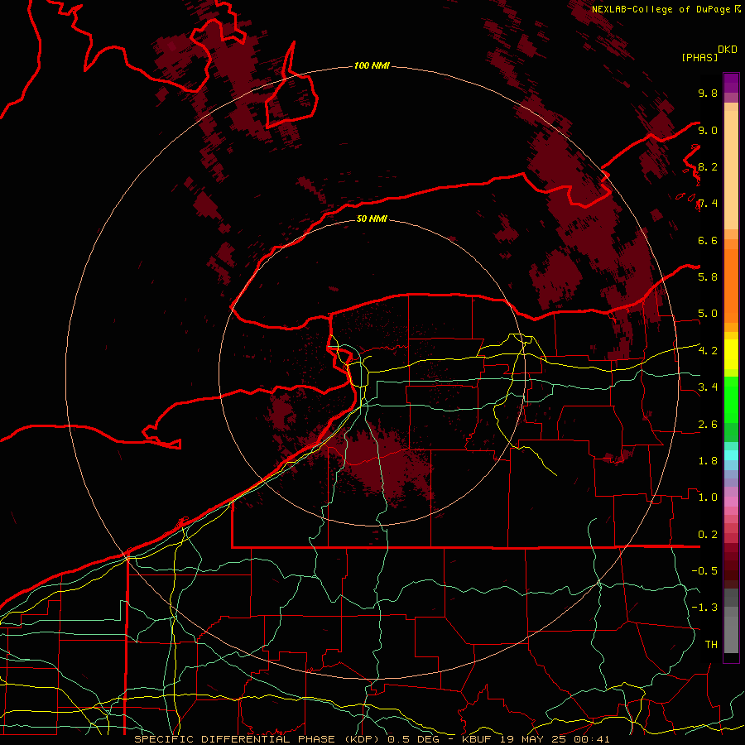Click the 3.4 color scale value

coord(708,387)
